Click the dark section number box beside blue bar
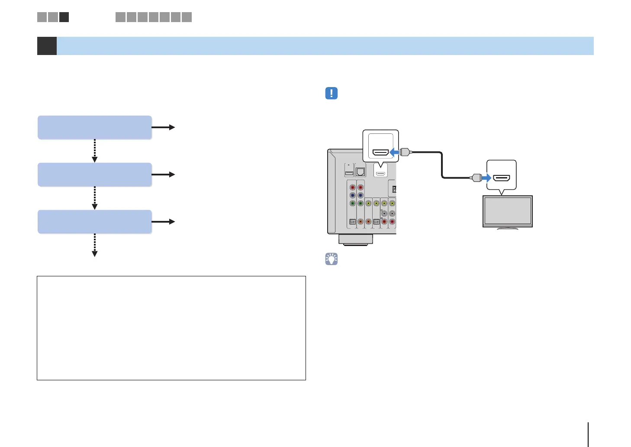 pyautogui.click(x=47, y=46)
